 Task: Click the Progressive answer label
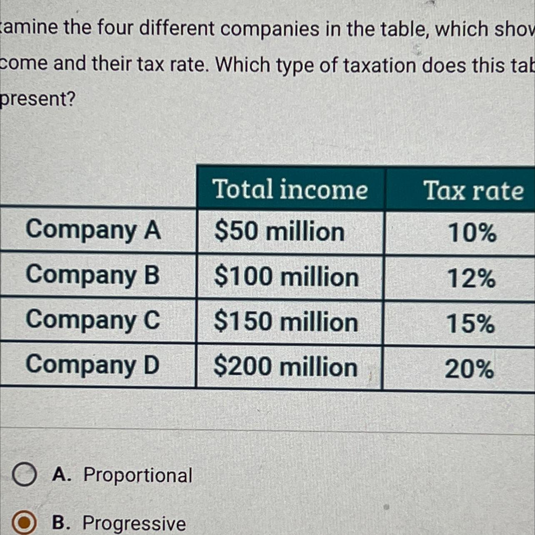pos(134,523)
